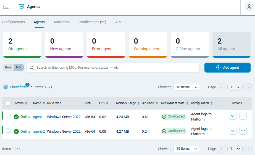Click the Show filters panel icon
The height and width of the screenshot is (155, 255).
click(6, 87)
